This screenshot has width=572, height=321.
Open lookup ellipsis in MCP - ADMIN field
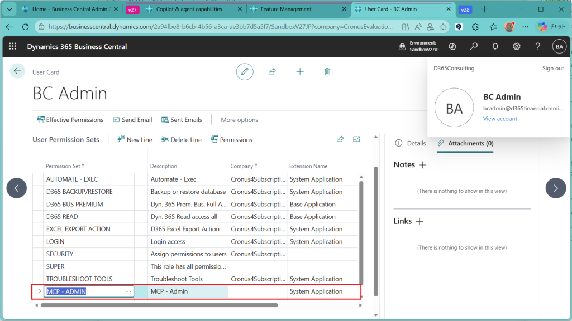point(128,291)
